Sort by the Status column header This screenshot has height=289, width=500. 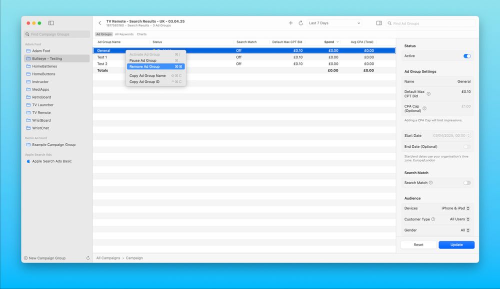pos(157,42)
